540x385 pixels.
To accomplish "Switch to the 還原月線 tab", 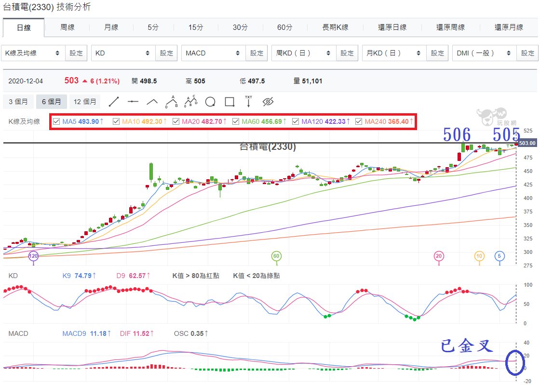I will pos(509,27).
